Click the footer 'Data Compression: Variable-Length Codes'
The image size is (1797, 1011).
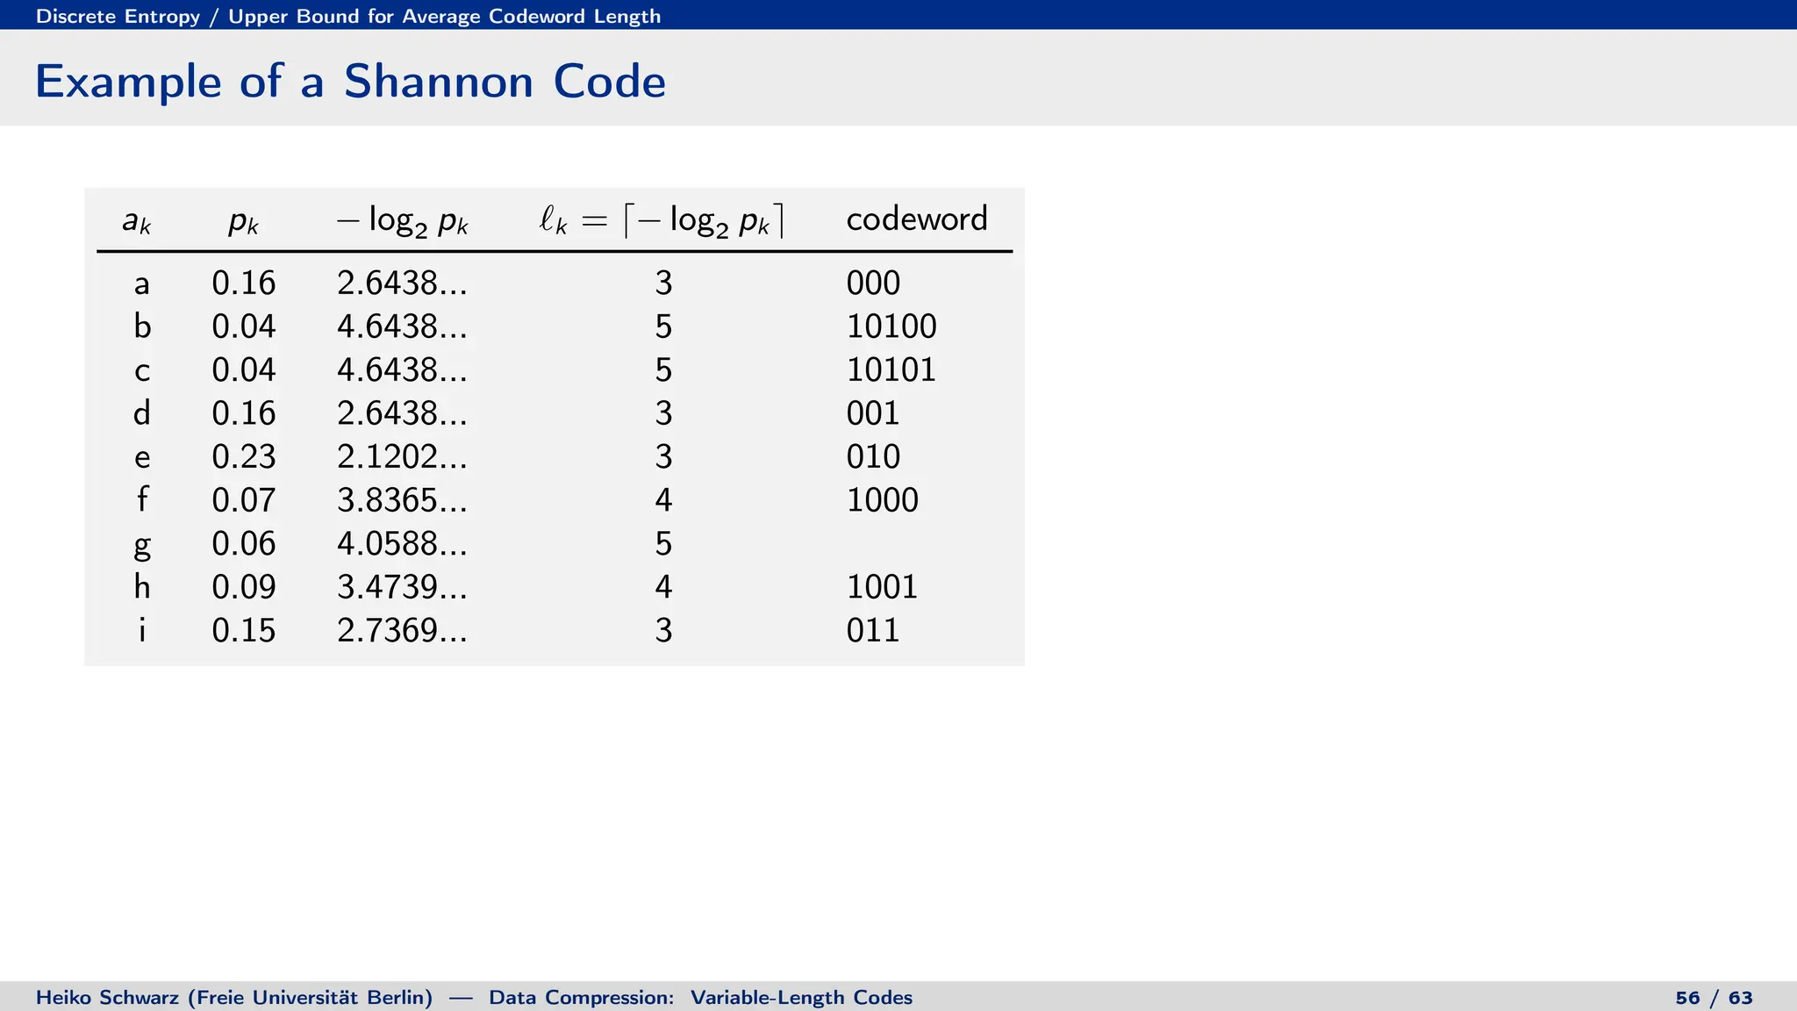point(700,998)
